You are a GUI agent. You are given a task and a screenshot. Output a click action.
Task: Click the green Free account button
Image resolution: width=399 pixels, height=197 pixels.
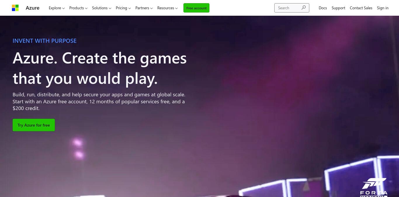pyautogui.click(x=196, y=8)
